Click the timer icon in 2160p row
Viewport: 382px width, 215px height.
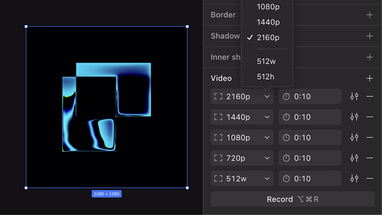pos(286,97)
